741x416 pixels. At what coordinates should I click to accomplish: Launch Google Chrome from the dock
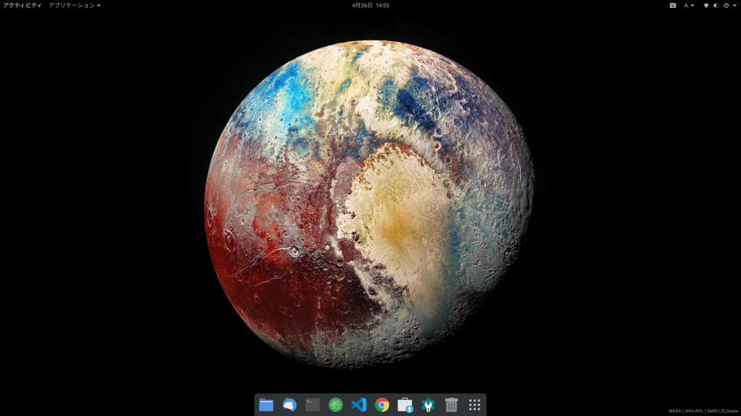click(382, 405)
